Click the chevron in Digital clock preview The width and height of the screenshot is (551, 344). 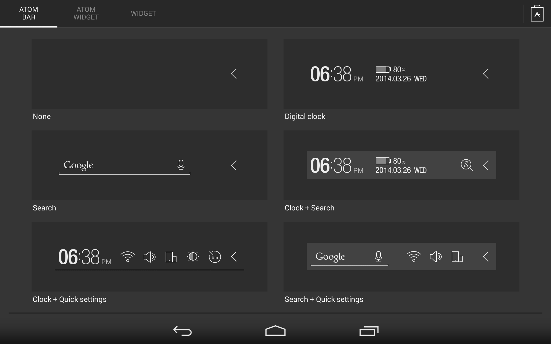[x=486, y=74]
